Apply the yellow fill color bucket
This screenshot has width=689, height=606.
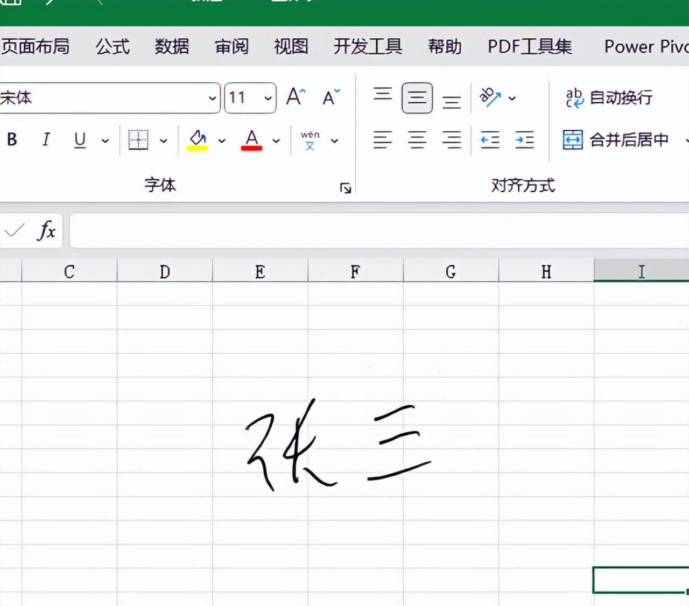tap(198, 140)
